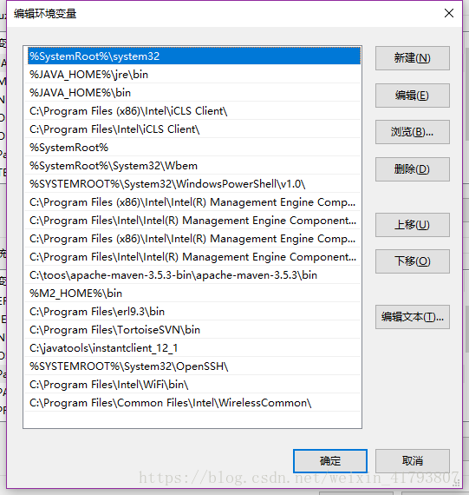The height and width of the screenshot is (495, 469).
Task: Move entry up with 上移(U)
Action: (413, 225)
